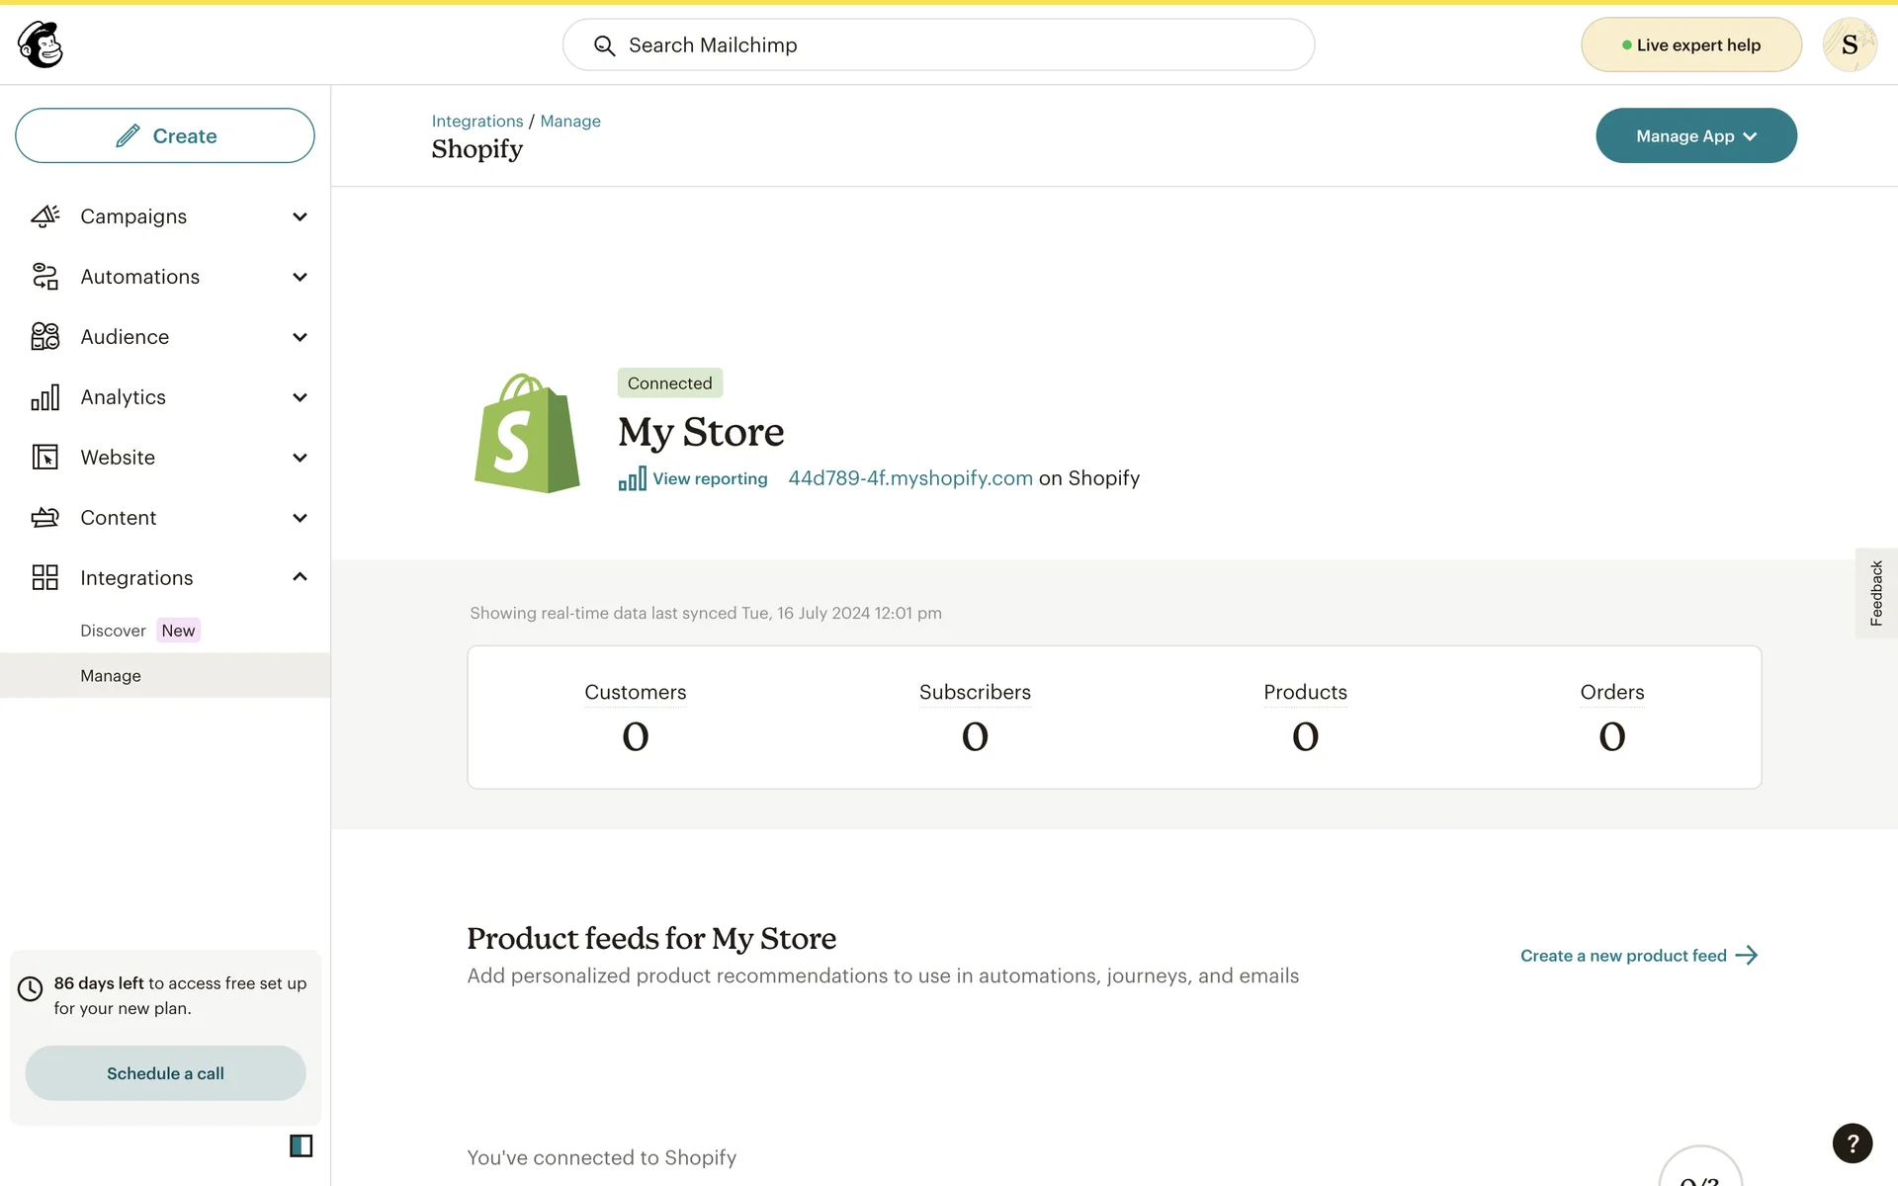The height and width of the screenshot is (1186, 1898).
Task: Click the Search Mailchimp field
Action: (938, 45)
